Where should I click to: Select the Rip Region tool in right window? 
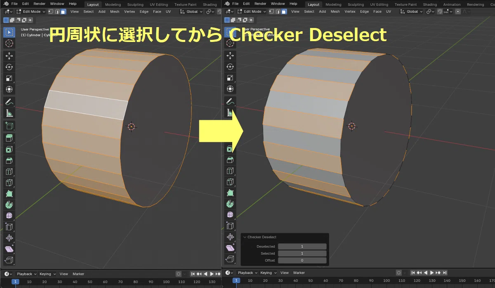230,259
